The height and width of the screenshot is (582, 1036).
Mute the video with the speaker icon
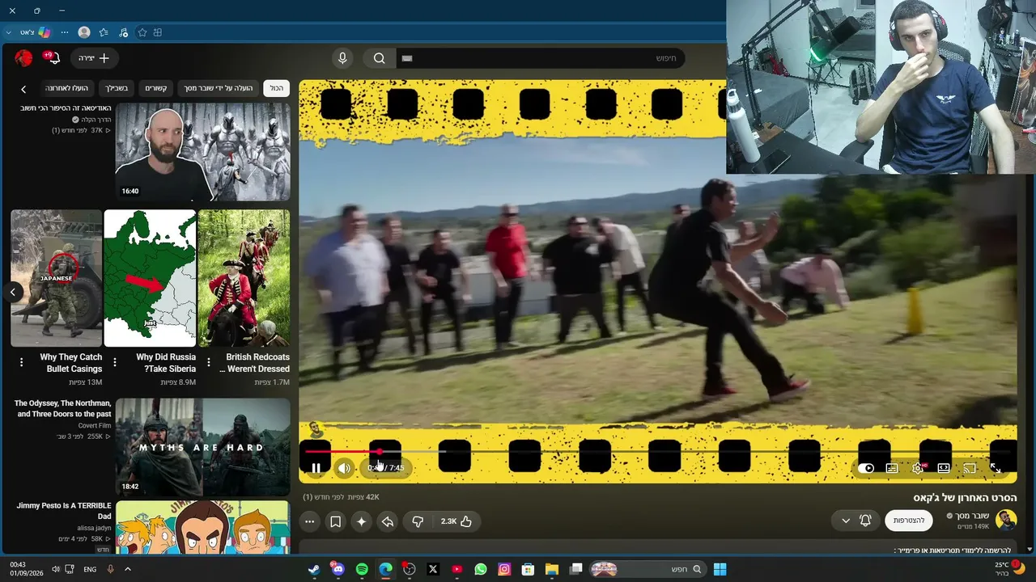(x=344, y=468)
